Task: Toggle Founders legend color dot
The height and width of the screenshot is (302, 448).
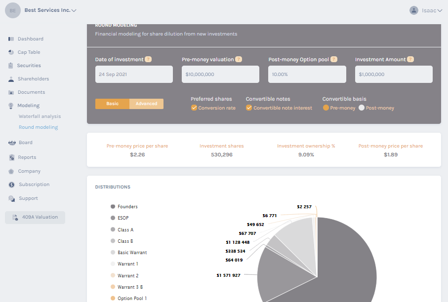Action: [x=113, y=206]
